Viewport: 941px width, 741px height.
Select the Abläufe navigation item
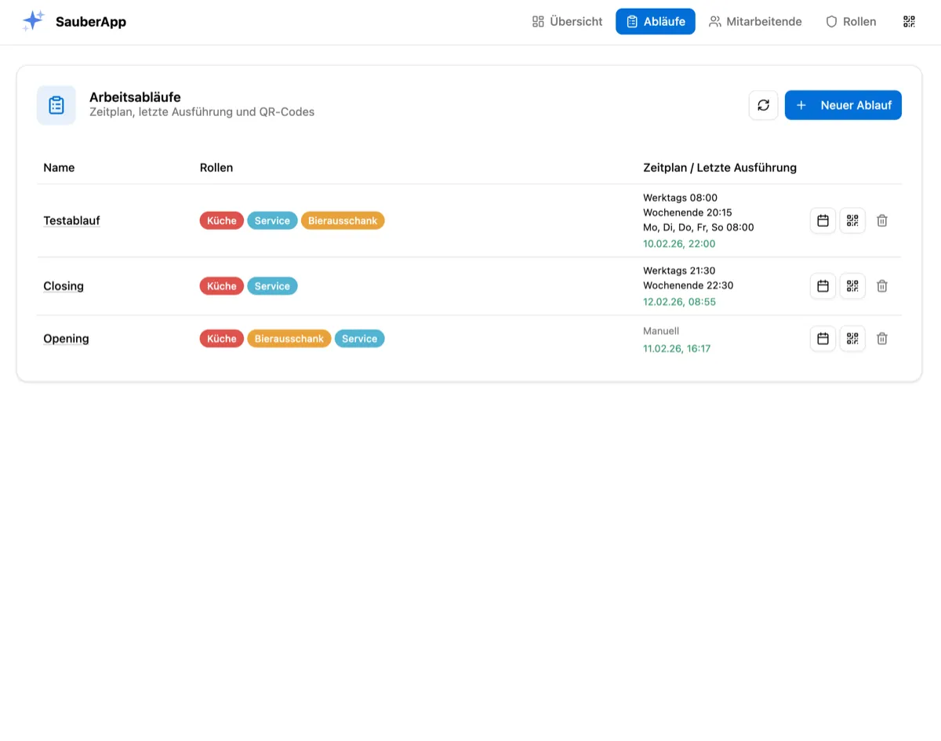[x=656, y=21]
